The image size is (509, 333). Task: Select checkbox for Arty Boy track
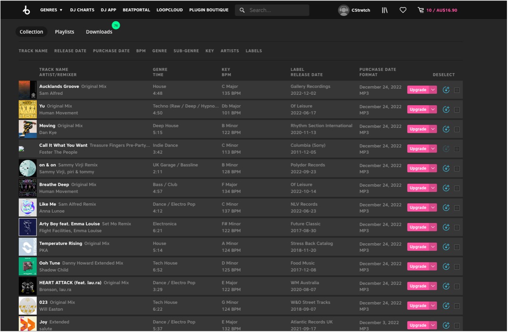(x=457, y=228)
